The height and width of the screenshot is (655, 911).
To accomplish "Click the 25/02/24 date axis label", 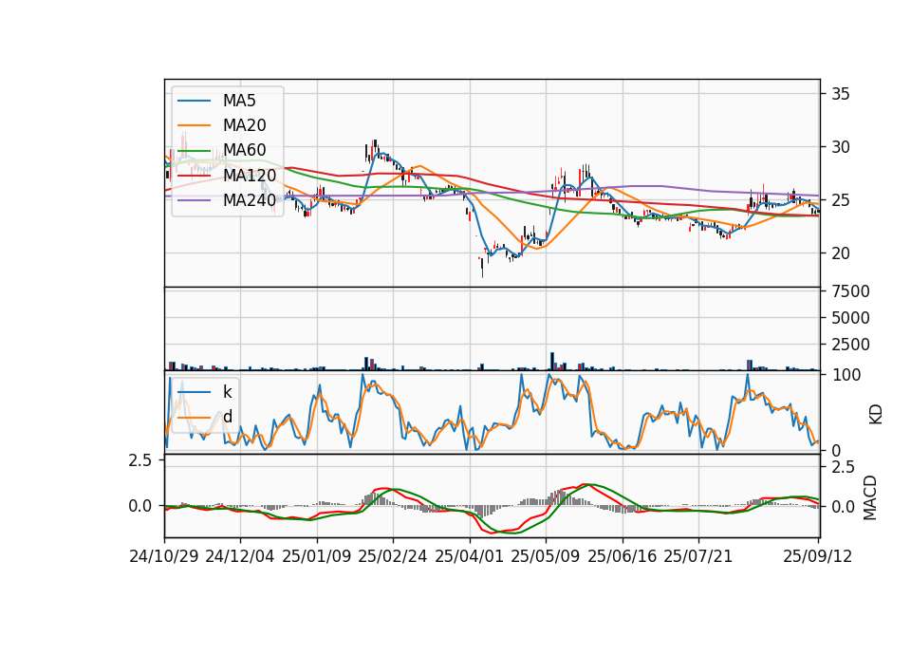I will click(x=393, y=556).
